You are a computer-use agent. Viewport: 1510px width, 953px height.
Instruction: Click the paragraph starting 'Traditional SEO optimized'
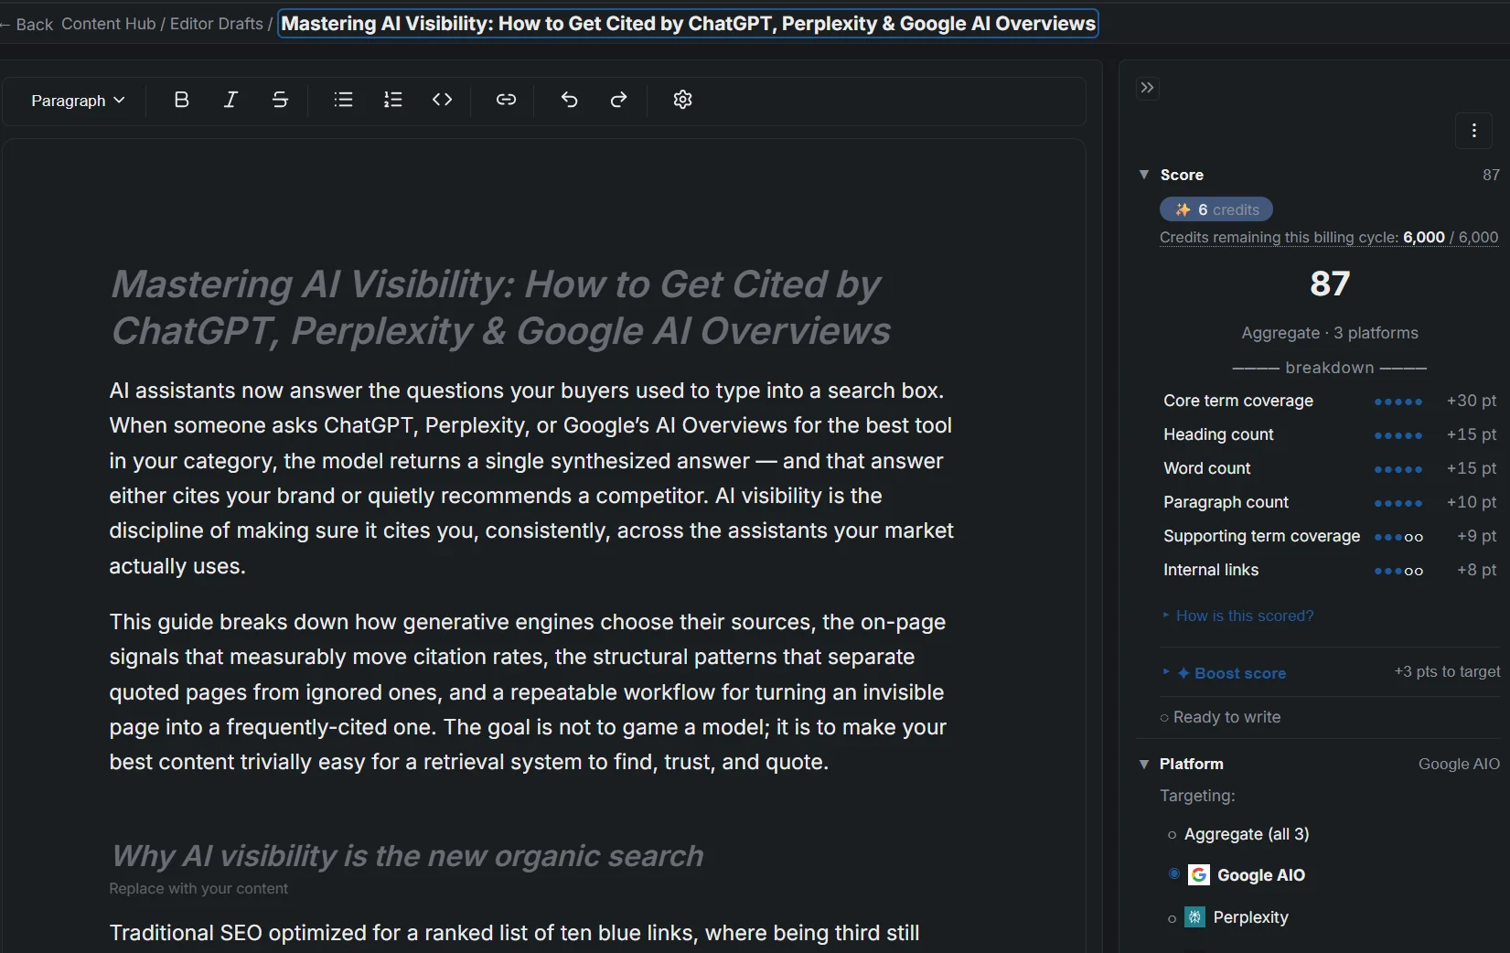pos(514,934)
